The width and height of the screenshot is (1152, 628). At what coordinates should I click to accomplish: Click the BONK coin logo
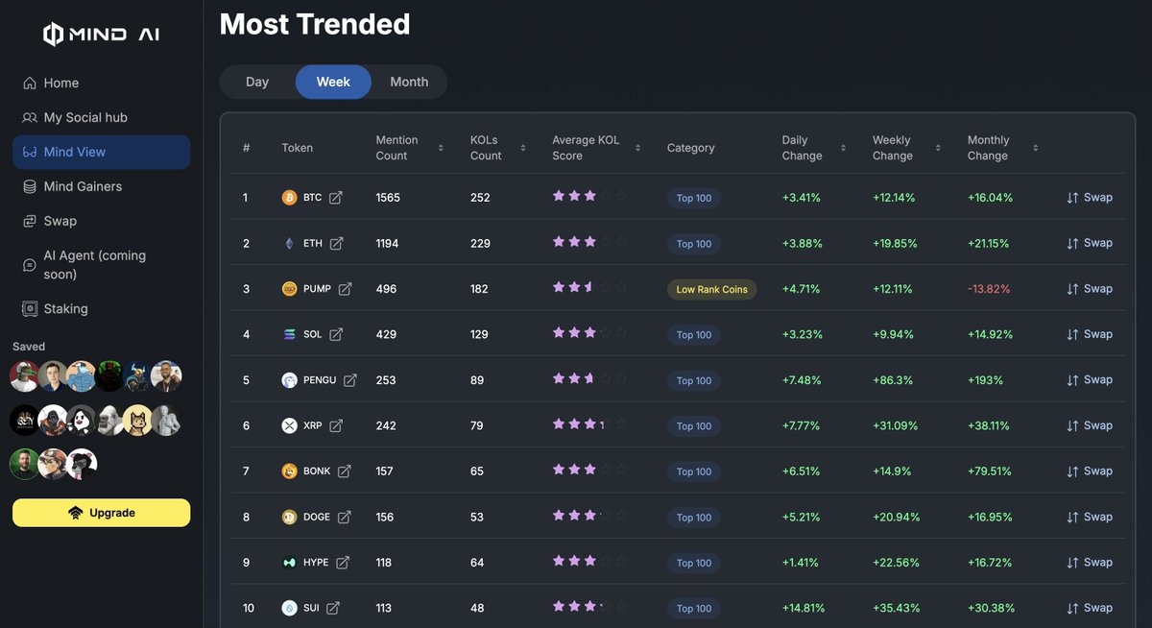click(289, 471)
